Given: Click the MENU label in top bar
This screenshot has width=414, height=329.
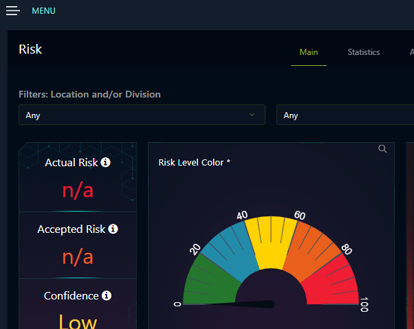Looking at the screenshot, I should (44, 11).
